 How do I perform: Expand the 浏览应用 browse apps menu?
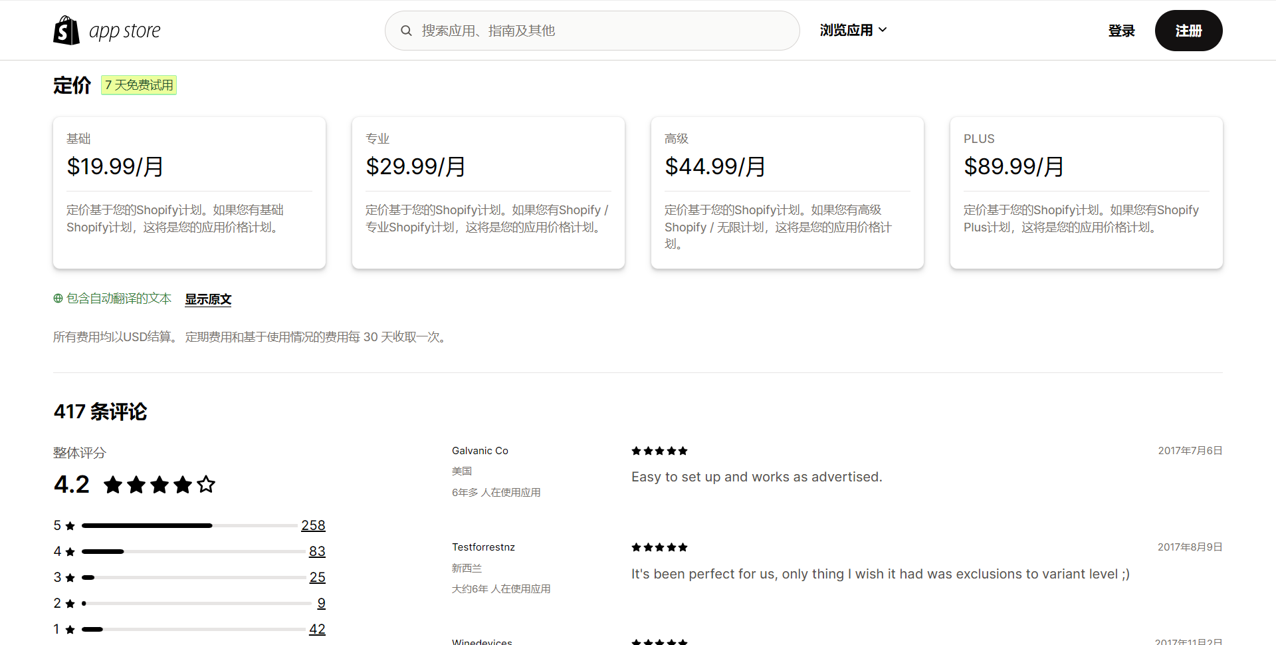tap(846, 31)
